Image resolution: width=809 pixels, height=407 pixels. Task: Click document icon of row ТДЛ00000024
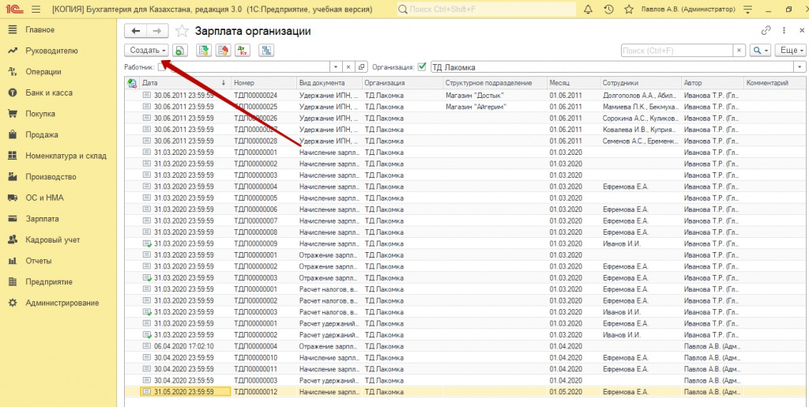point(146,96)
